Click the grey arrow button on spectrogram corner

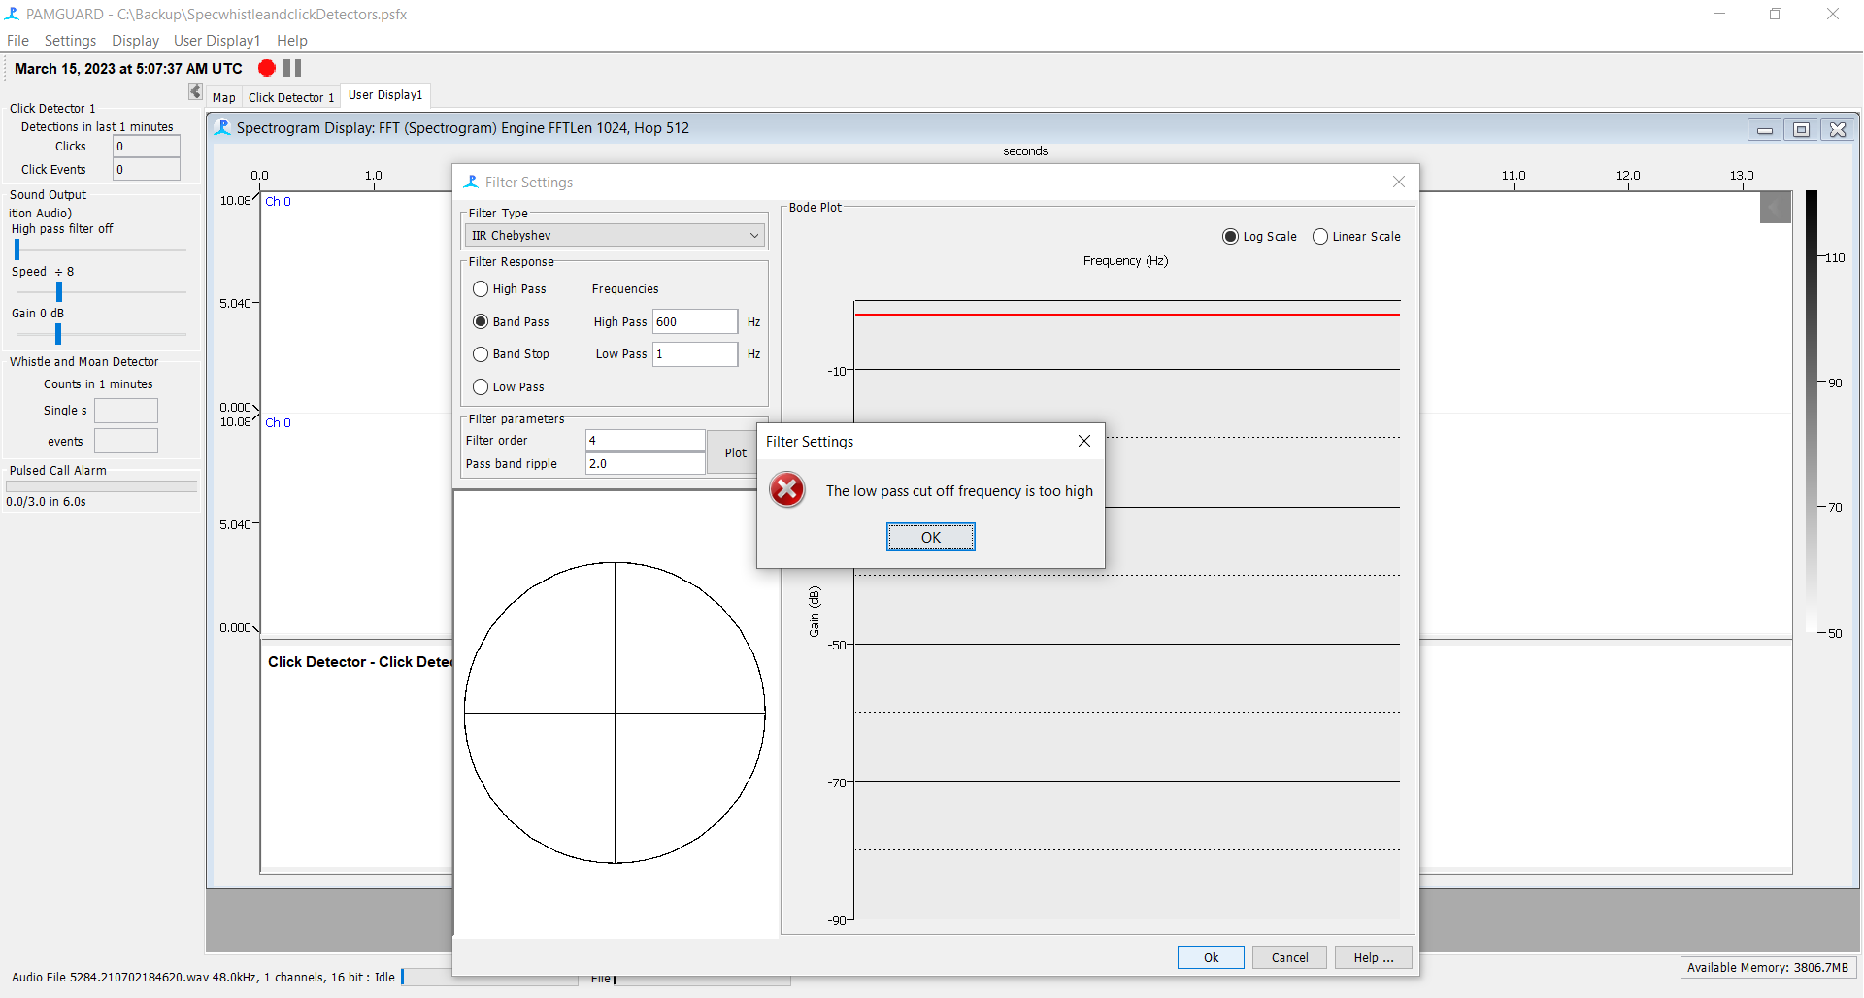(x=1776, y=207)
